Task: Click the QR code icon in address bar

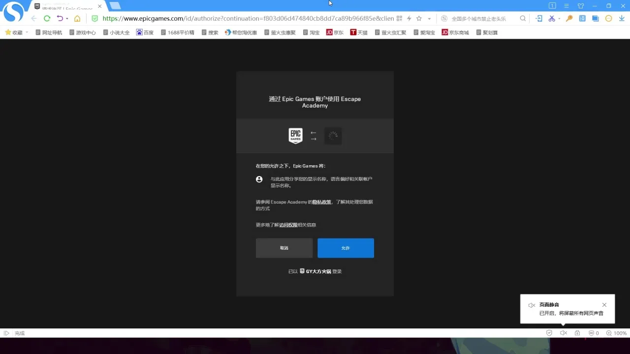Action: tap(399, 19)
